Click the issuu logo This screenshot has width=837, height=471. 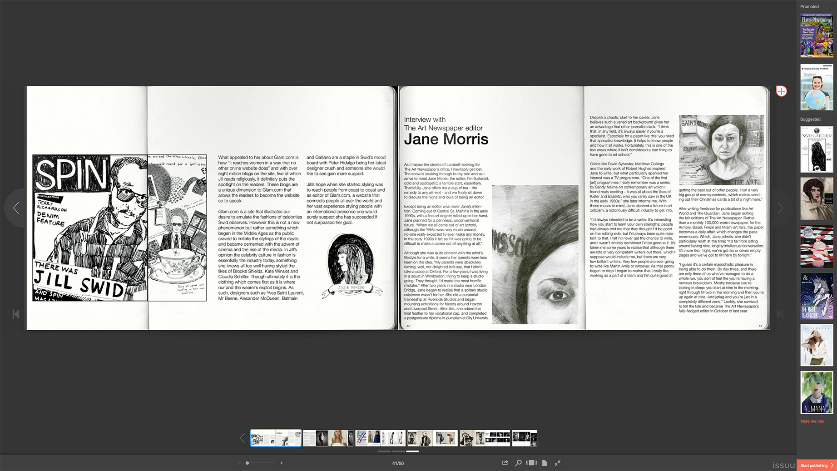(783, 465)
